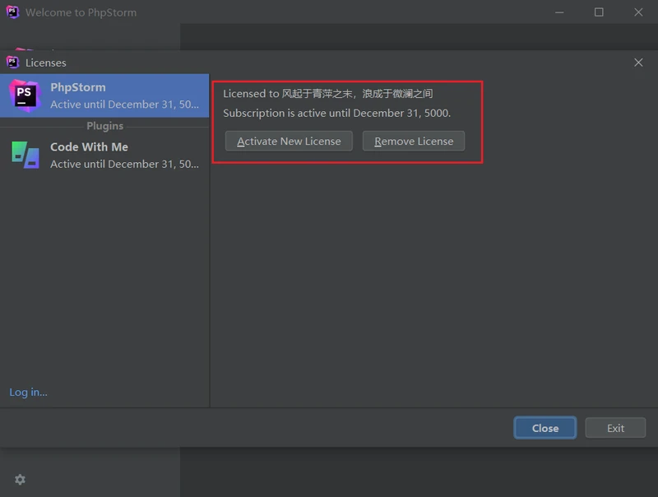The image size is (658, 497).
Task: Click the Licenses dialog title text
Action: coord(46,63)
